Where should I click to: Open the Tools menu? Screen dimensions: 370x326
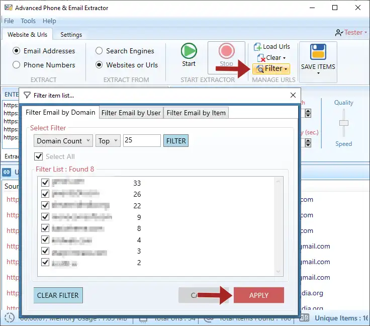tap(28, 21)
